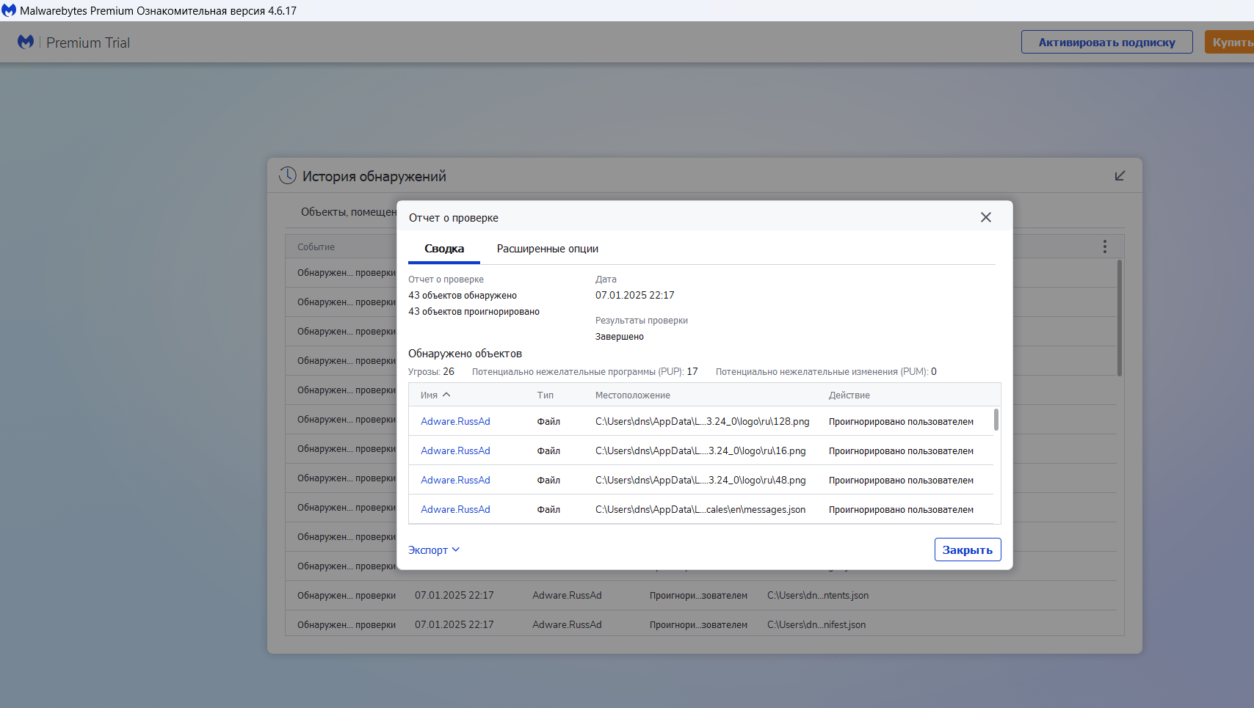Viewport: 1254px width, 708px height.
Task: Click the '43 объектов проигнорировано' text
Action: pos(474,311)
